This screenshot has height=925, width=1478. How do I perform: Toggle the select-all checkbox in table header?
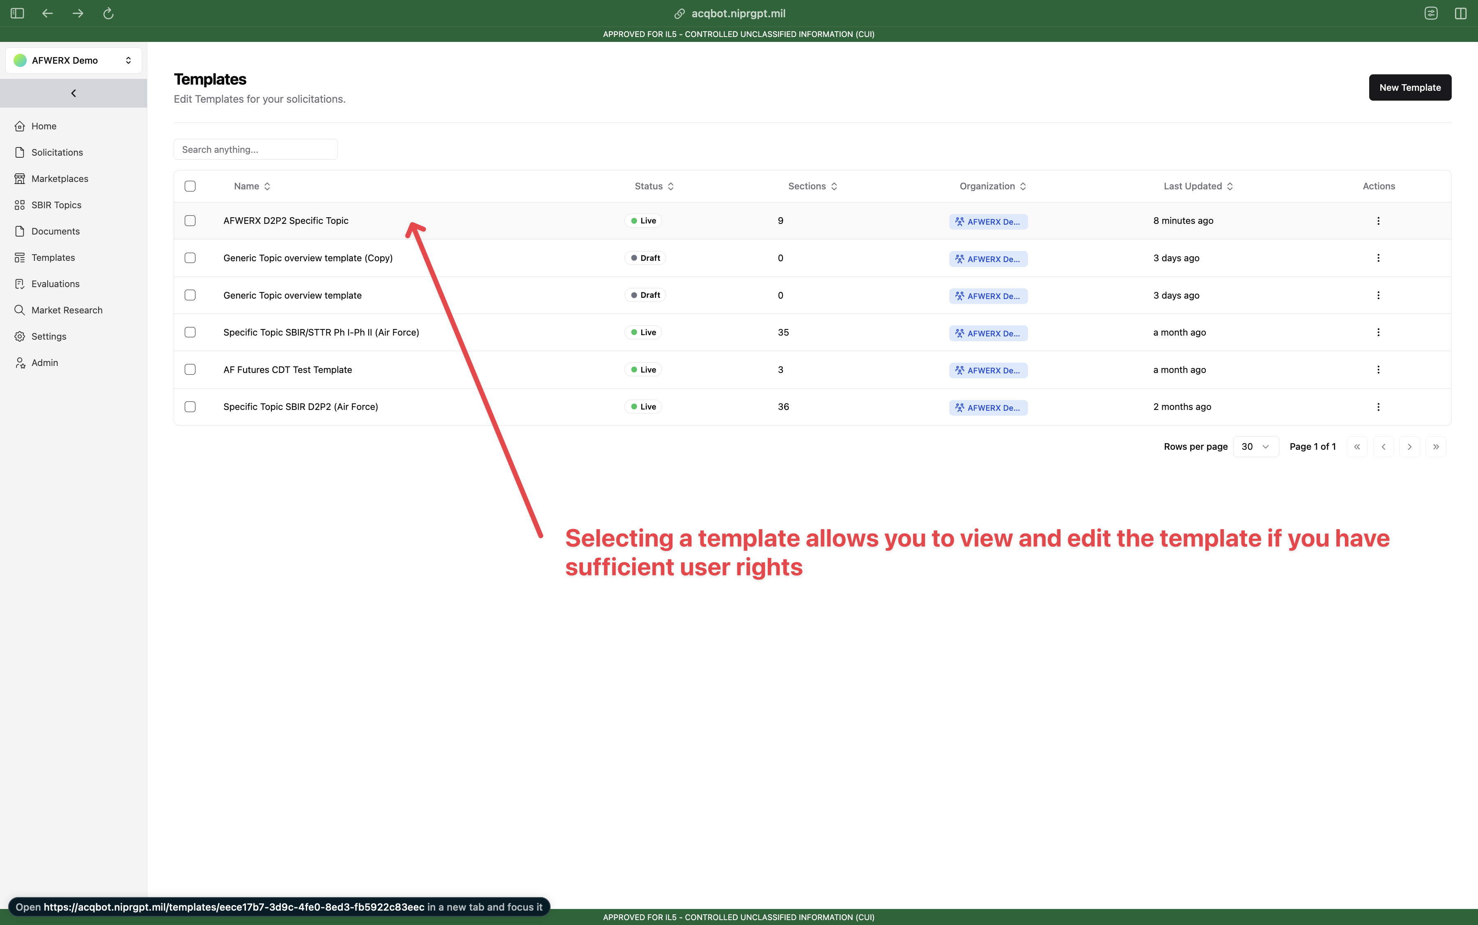[x=190, y=186]
